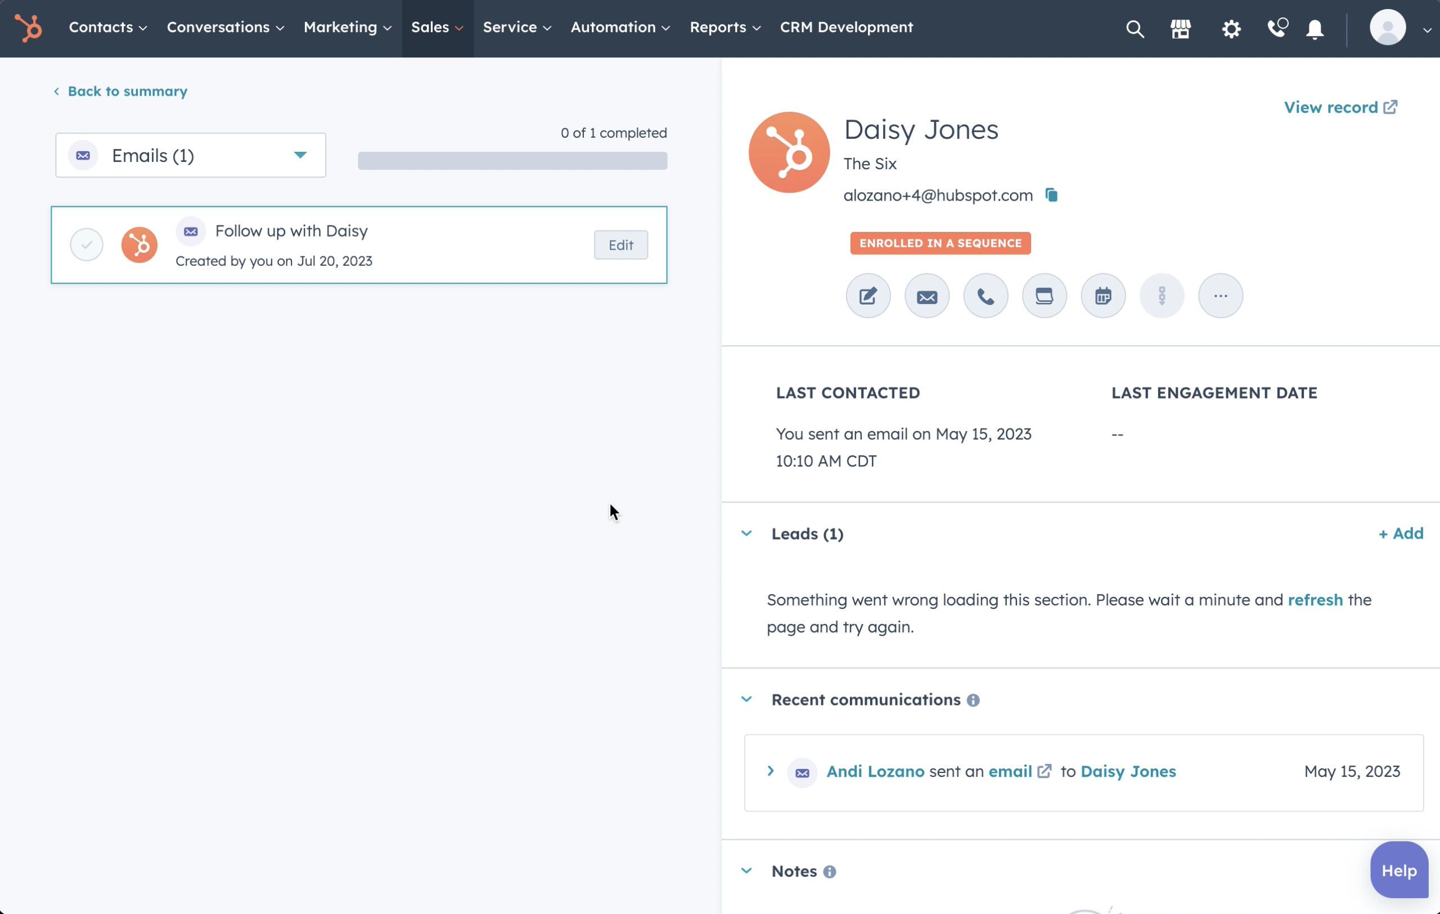1440x914 pixels.
Task: Click the email icon in contact toolbar
Action: (x=927, y=296)
